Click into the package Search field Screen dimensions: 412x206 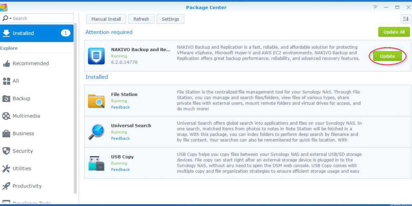[x=41, y=19]
